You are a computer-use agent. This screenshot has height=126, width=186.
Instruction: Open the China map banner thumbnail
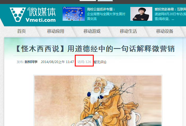point(73,14)
